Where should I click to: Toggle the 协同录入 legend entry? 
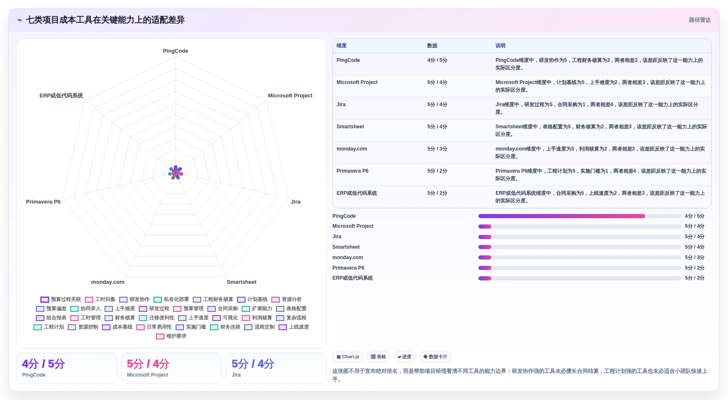pyautogui.click(x=85, y=308)
